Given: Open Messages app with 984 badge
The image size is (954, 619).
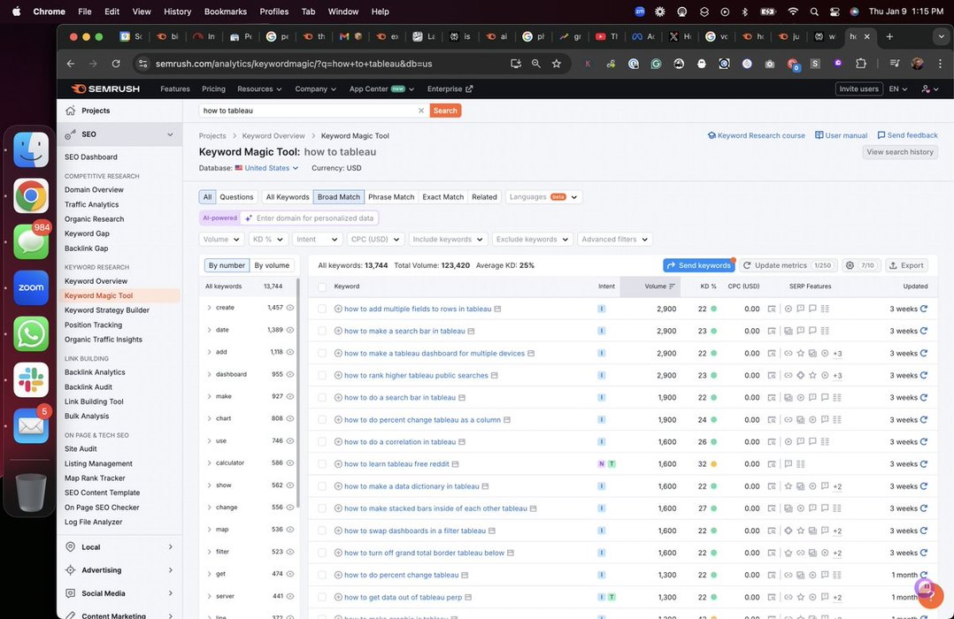Looking at the screenshot, I should pyautogui.click(x=31, y=241).
